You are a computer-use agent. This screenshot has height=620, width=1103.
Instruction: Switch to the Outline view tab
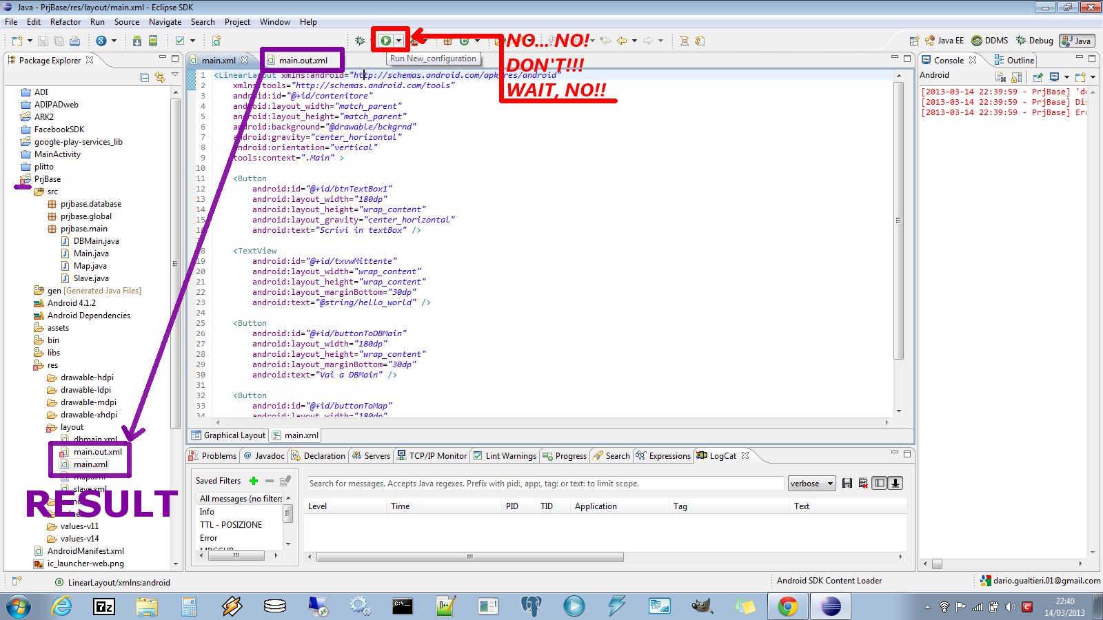pos(1014,61)
